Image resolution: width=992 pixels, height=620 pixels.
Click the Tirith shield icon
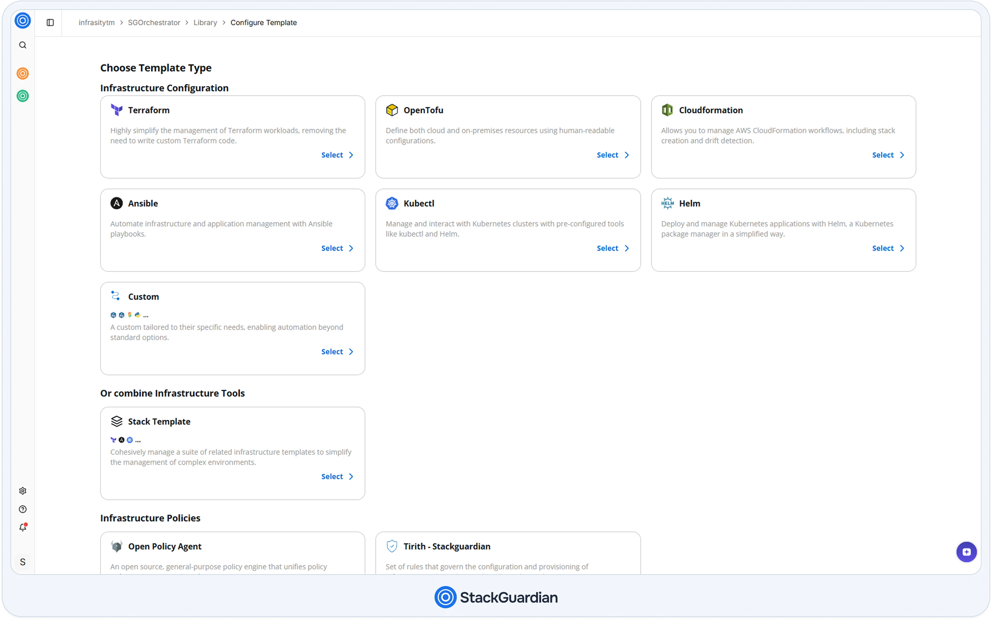tap(392, 546)
